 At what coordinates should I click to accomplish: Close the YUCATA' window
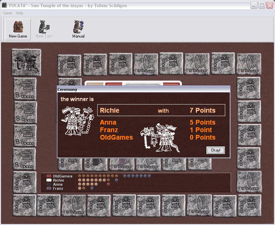click(x=270, y=5)
